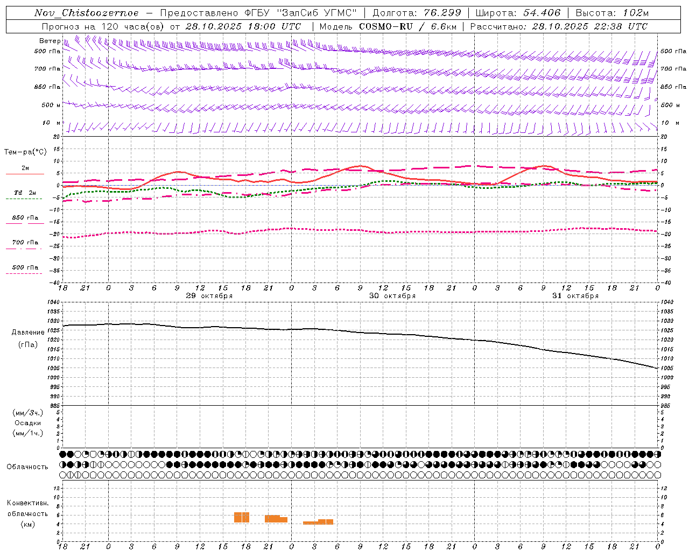Click orange convective bar near 3h on 30 October
This screenshot has height=551, width=689.
pos(318,522)
